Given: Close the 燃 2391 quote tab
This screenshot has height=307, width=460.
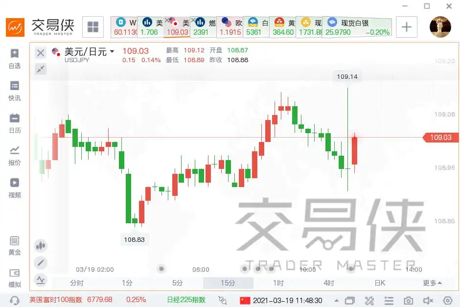Looking at the screenshot, I should 193,20.
